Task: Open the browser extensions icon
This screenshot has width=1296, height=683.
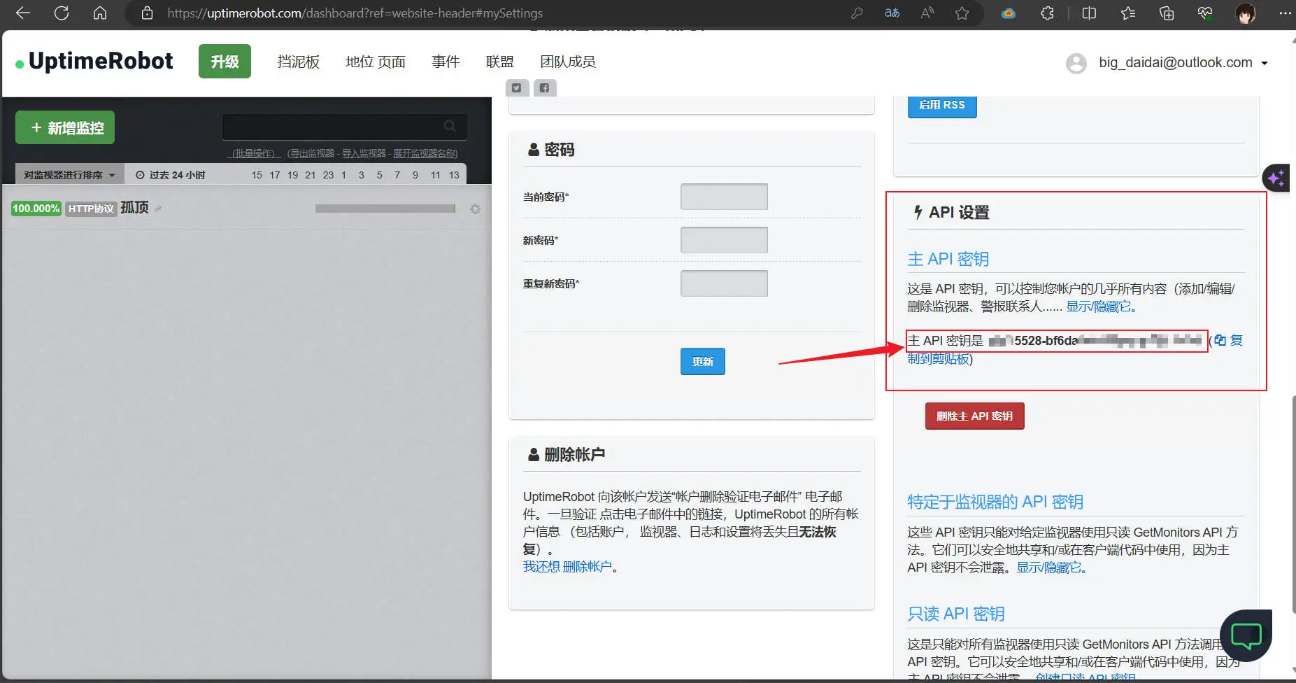Action: click(1047, 13)
